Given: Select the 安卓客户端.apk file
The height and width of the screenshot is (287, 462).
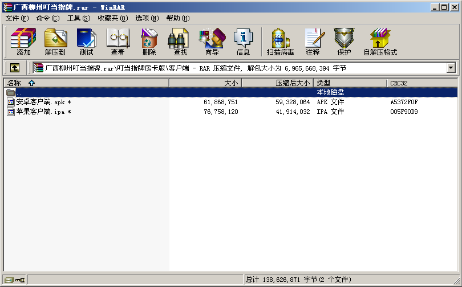Looking at the screenshot, I should point(40,102).
